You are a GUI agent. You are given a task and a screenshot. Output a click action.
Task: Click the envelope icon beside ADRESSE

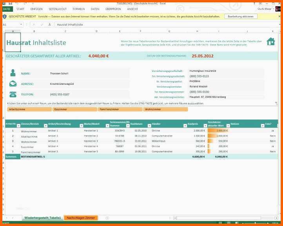[x=13, y=84]
